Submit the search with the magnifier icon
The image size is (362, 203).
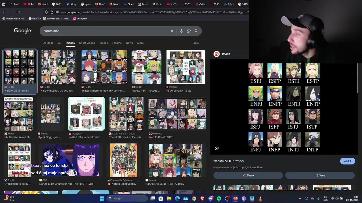[196, 31]
